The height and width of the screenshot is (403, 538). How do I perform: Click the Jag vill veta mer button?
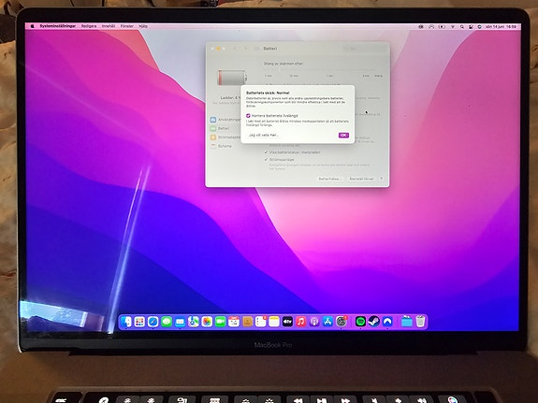click(x=264, y=136)
